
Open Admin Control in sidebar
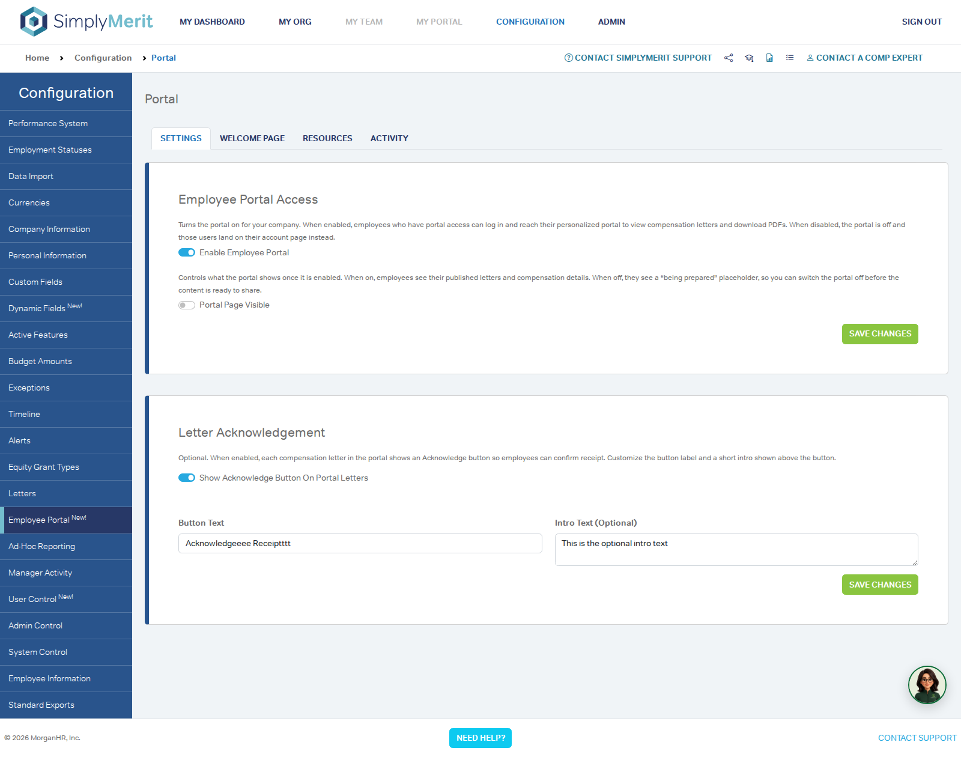pos(66,626)
